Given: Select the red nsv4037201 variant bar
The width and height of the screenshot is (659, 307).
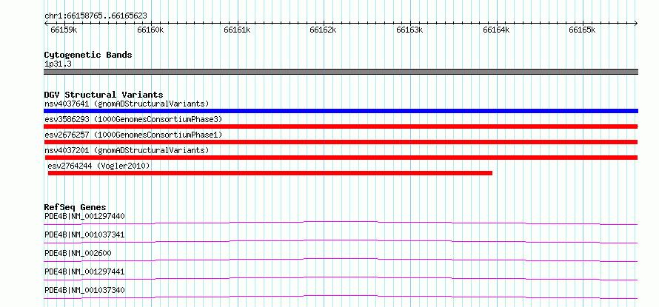Looking at the screenshot, I should tap(341, 158).
